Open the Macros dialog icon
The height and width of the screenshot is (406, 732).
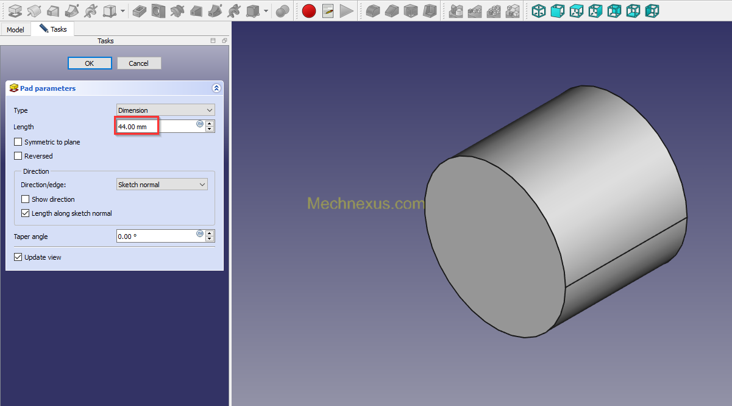point(328,10)
